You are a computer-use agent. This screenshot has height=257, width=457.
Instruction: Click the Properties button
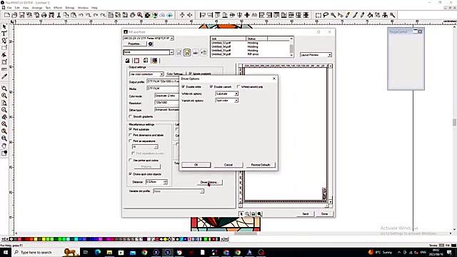click(134, 44)
